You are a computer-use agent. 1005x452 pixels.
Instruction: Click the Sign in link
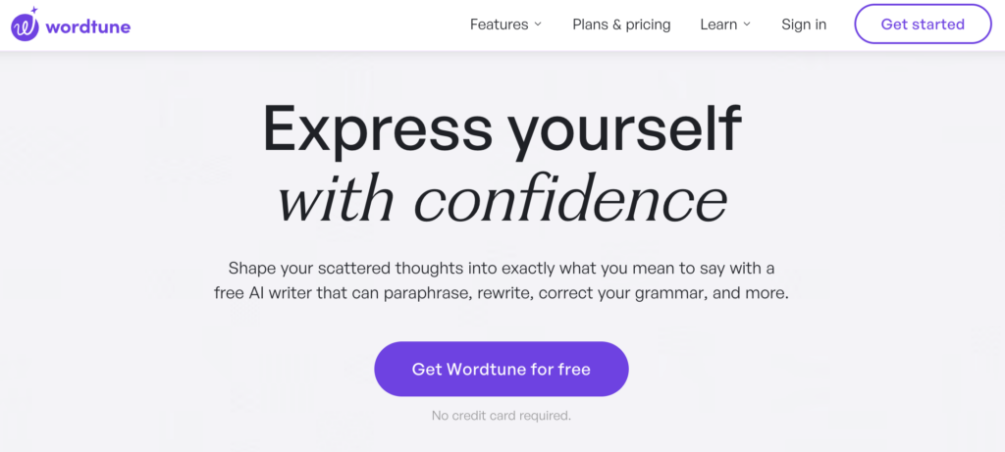(x=804, y=25)
